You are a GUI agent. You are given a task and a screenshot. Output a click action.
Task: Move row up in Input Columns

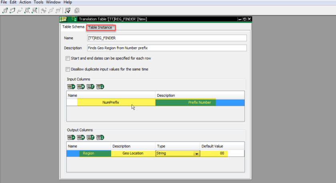coord(90,87)
